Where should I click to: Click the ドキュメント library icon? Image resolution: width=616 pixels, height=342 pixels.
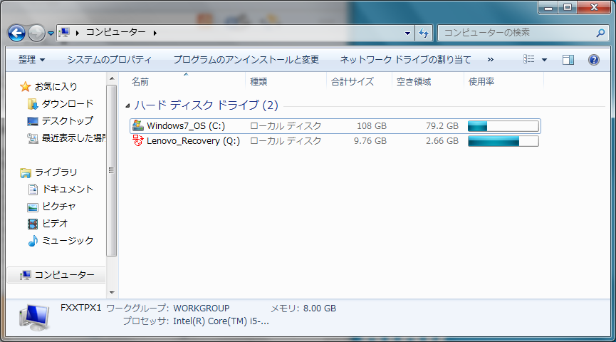coord(33,190)
